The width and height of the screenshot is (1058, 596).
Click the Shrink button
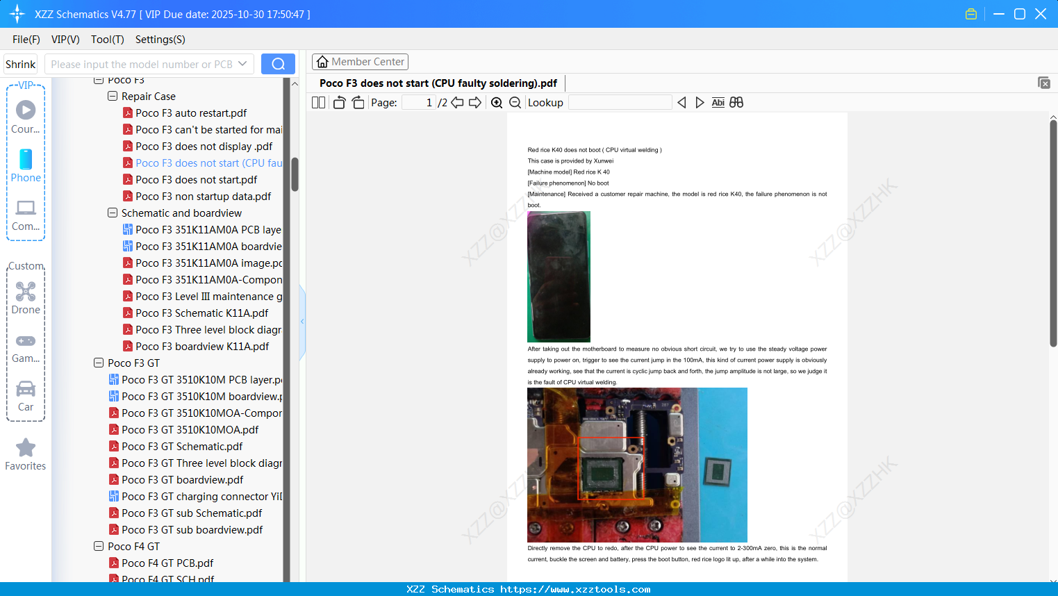[21, 64]
